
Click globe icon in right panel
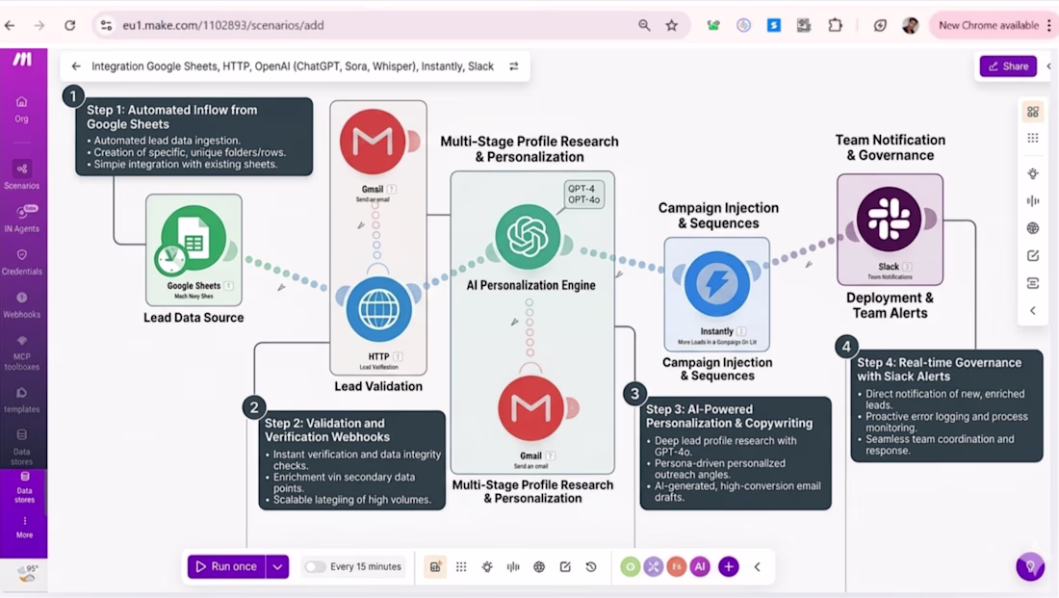tap(1033, 228)
